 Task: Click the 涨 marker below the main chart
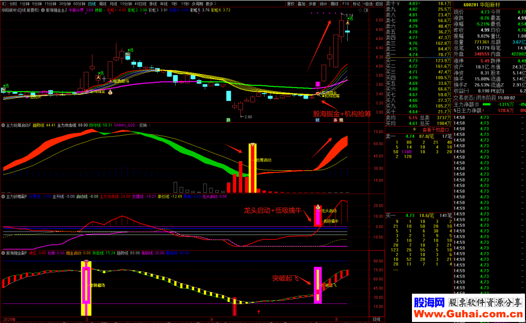pyautogui.click(x=335, y=120)
